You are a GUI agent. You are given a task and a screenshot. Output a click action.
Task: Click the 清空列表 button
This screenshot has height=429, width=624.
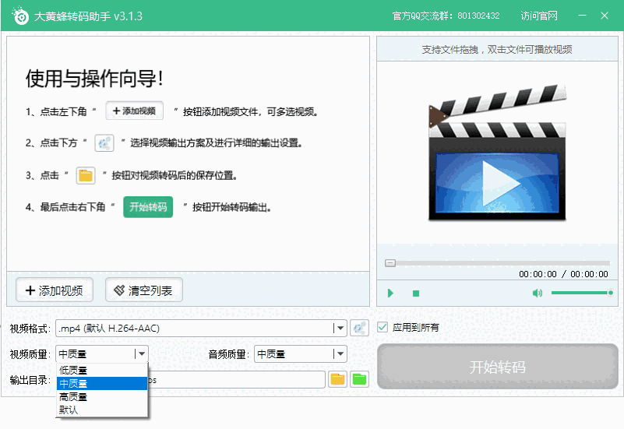point(144,290)
